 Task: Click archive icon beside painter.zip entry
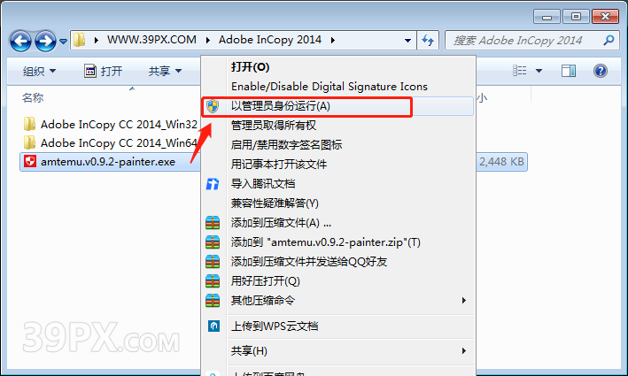click(213, 242)
